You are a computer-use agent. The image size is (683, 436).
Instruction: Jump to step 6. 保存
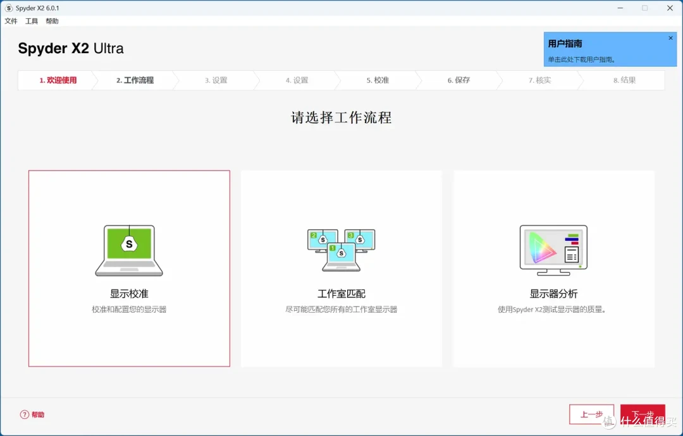[458, 80]
